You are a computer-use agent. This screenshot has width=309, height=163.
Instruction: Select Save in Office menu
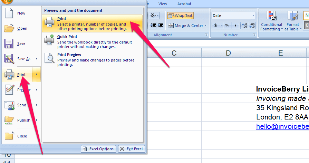click(21, 44)
